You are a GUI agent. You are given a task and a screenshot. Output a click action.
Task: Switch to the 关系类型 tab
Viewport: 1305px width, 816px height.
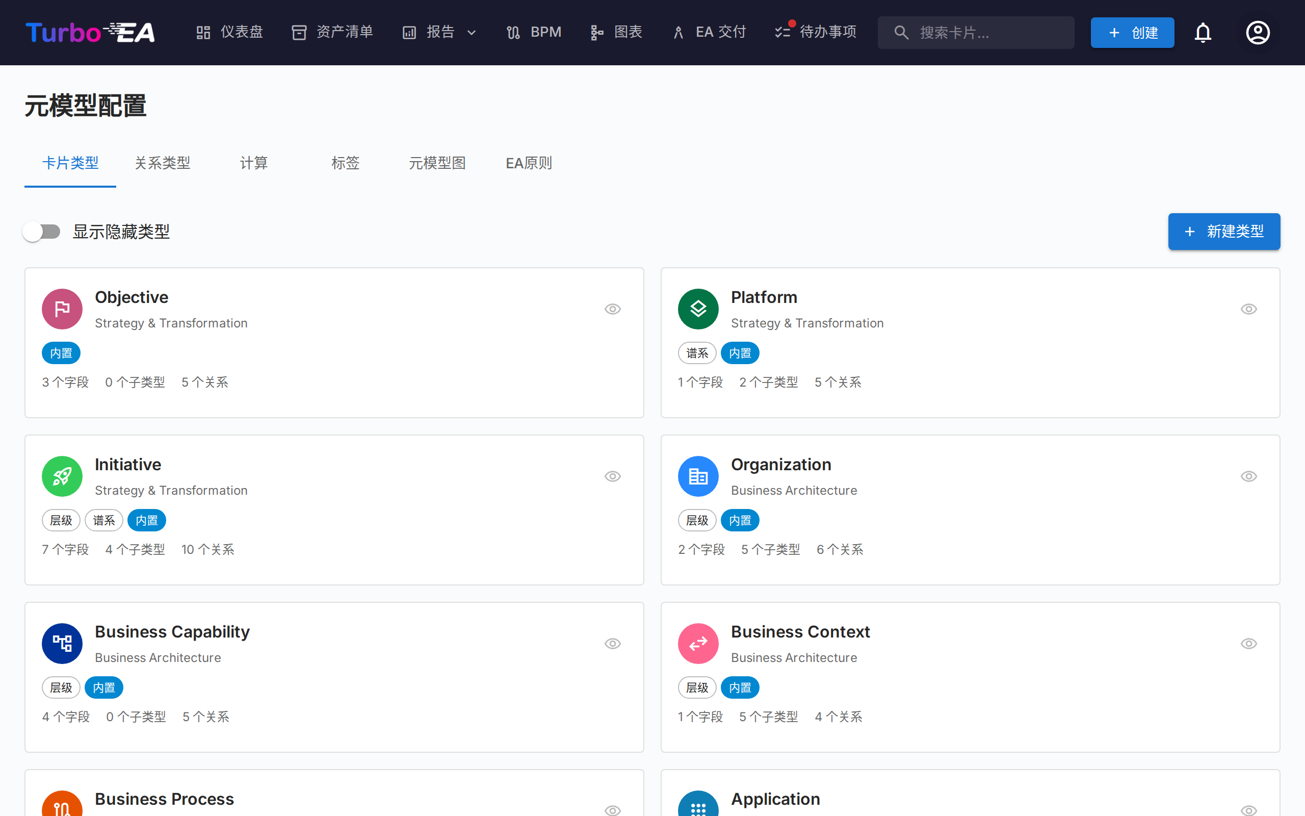click(x=162, y=163)
